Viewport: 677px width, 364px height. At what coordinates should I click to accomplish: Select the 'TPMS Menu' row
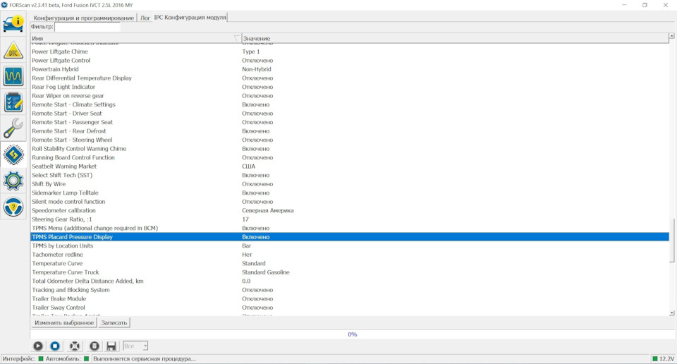pos(350,228)
